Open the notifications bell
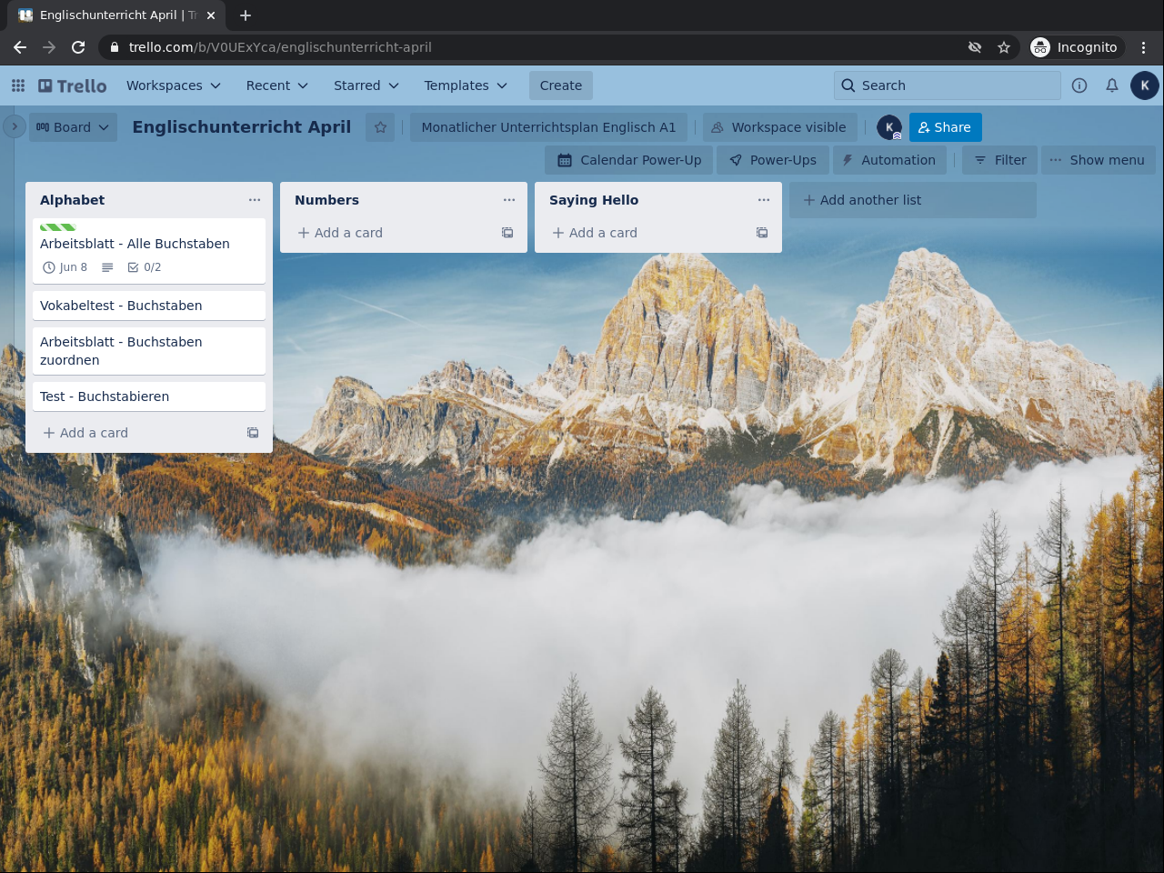The height and width of the screenshot is (873, 1164). point(1112,85)
